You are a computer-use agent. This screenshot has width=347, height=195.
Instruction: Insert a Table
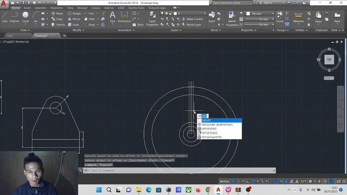(138, 25)
